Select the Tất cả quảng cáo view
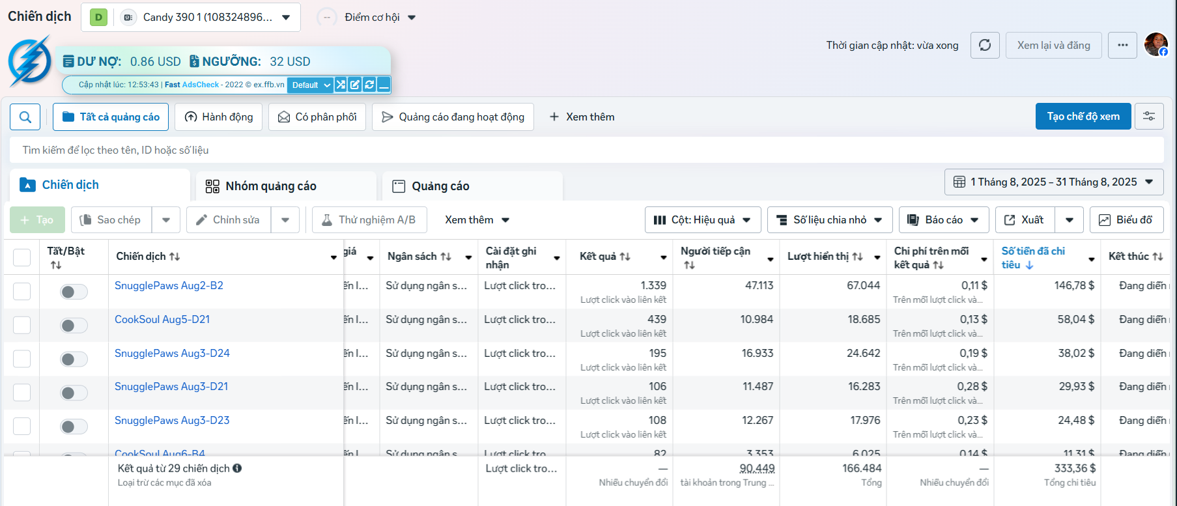The image size is (1177, 506). 111,117
